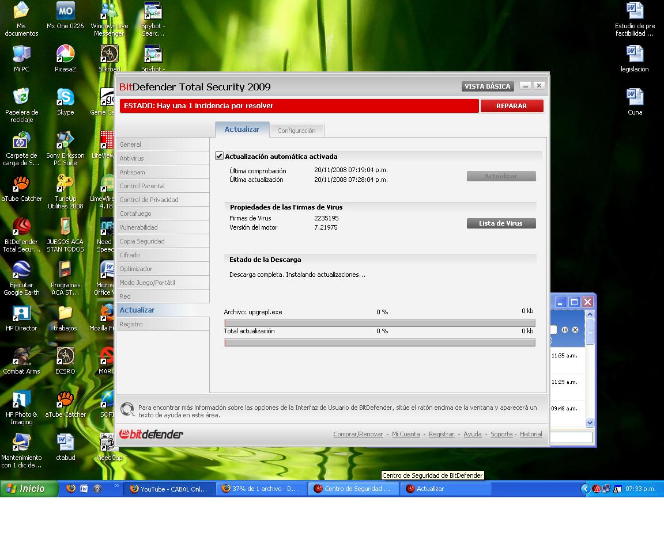Open Cifrado section in sidebar
Screen dimensions: 664x533
(x=163, y=255)
